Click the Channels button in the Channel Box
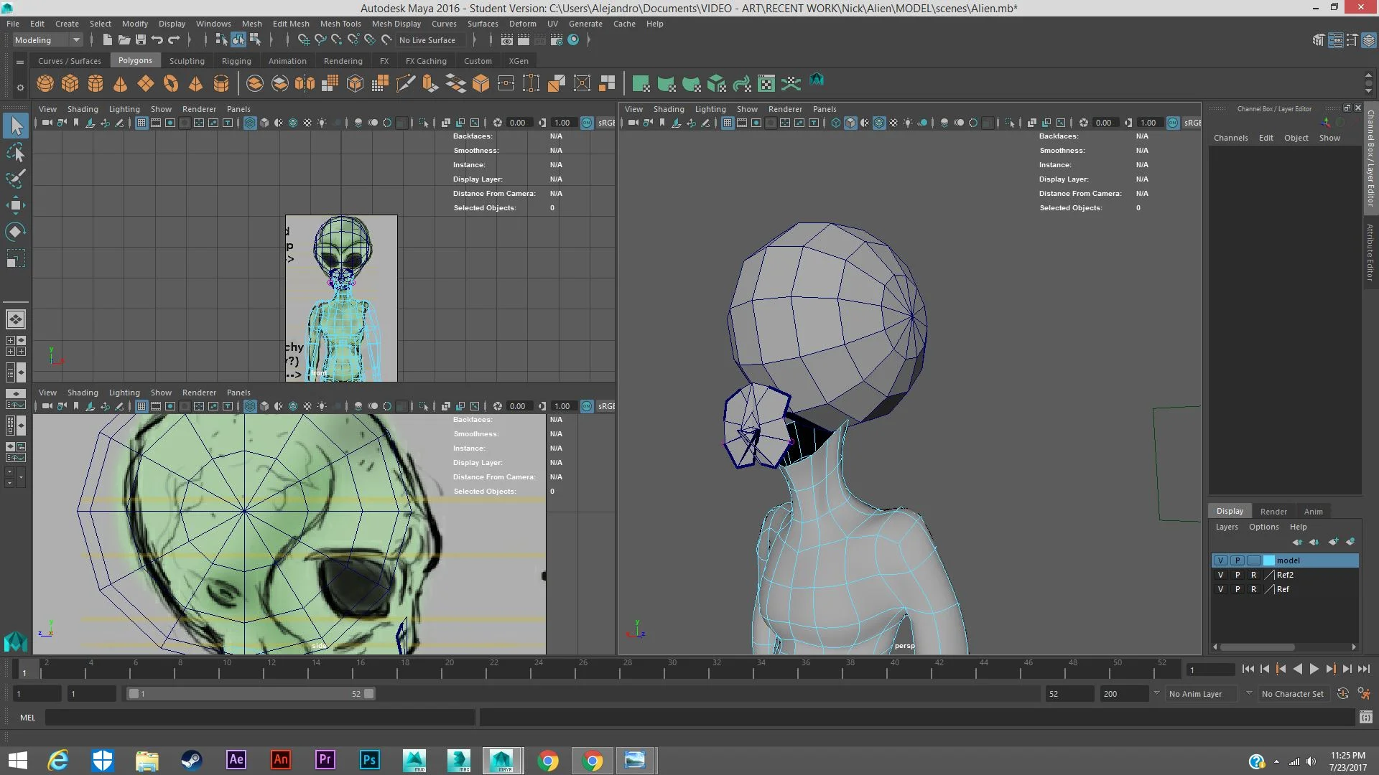The height and width of the screenshot is (775, 1379). [1231, 137]
